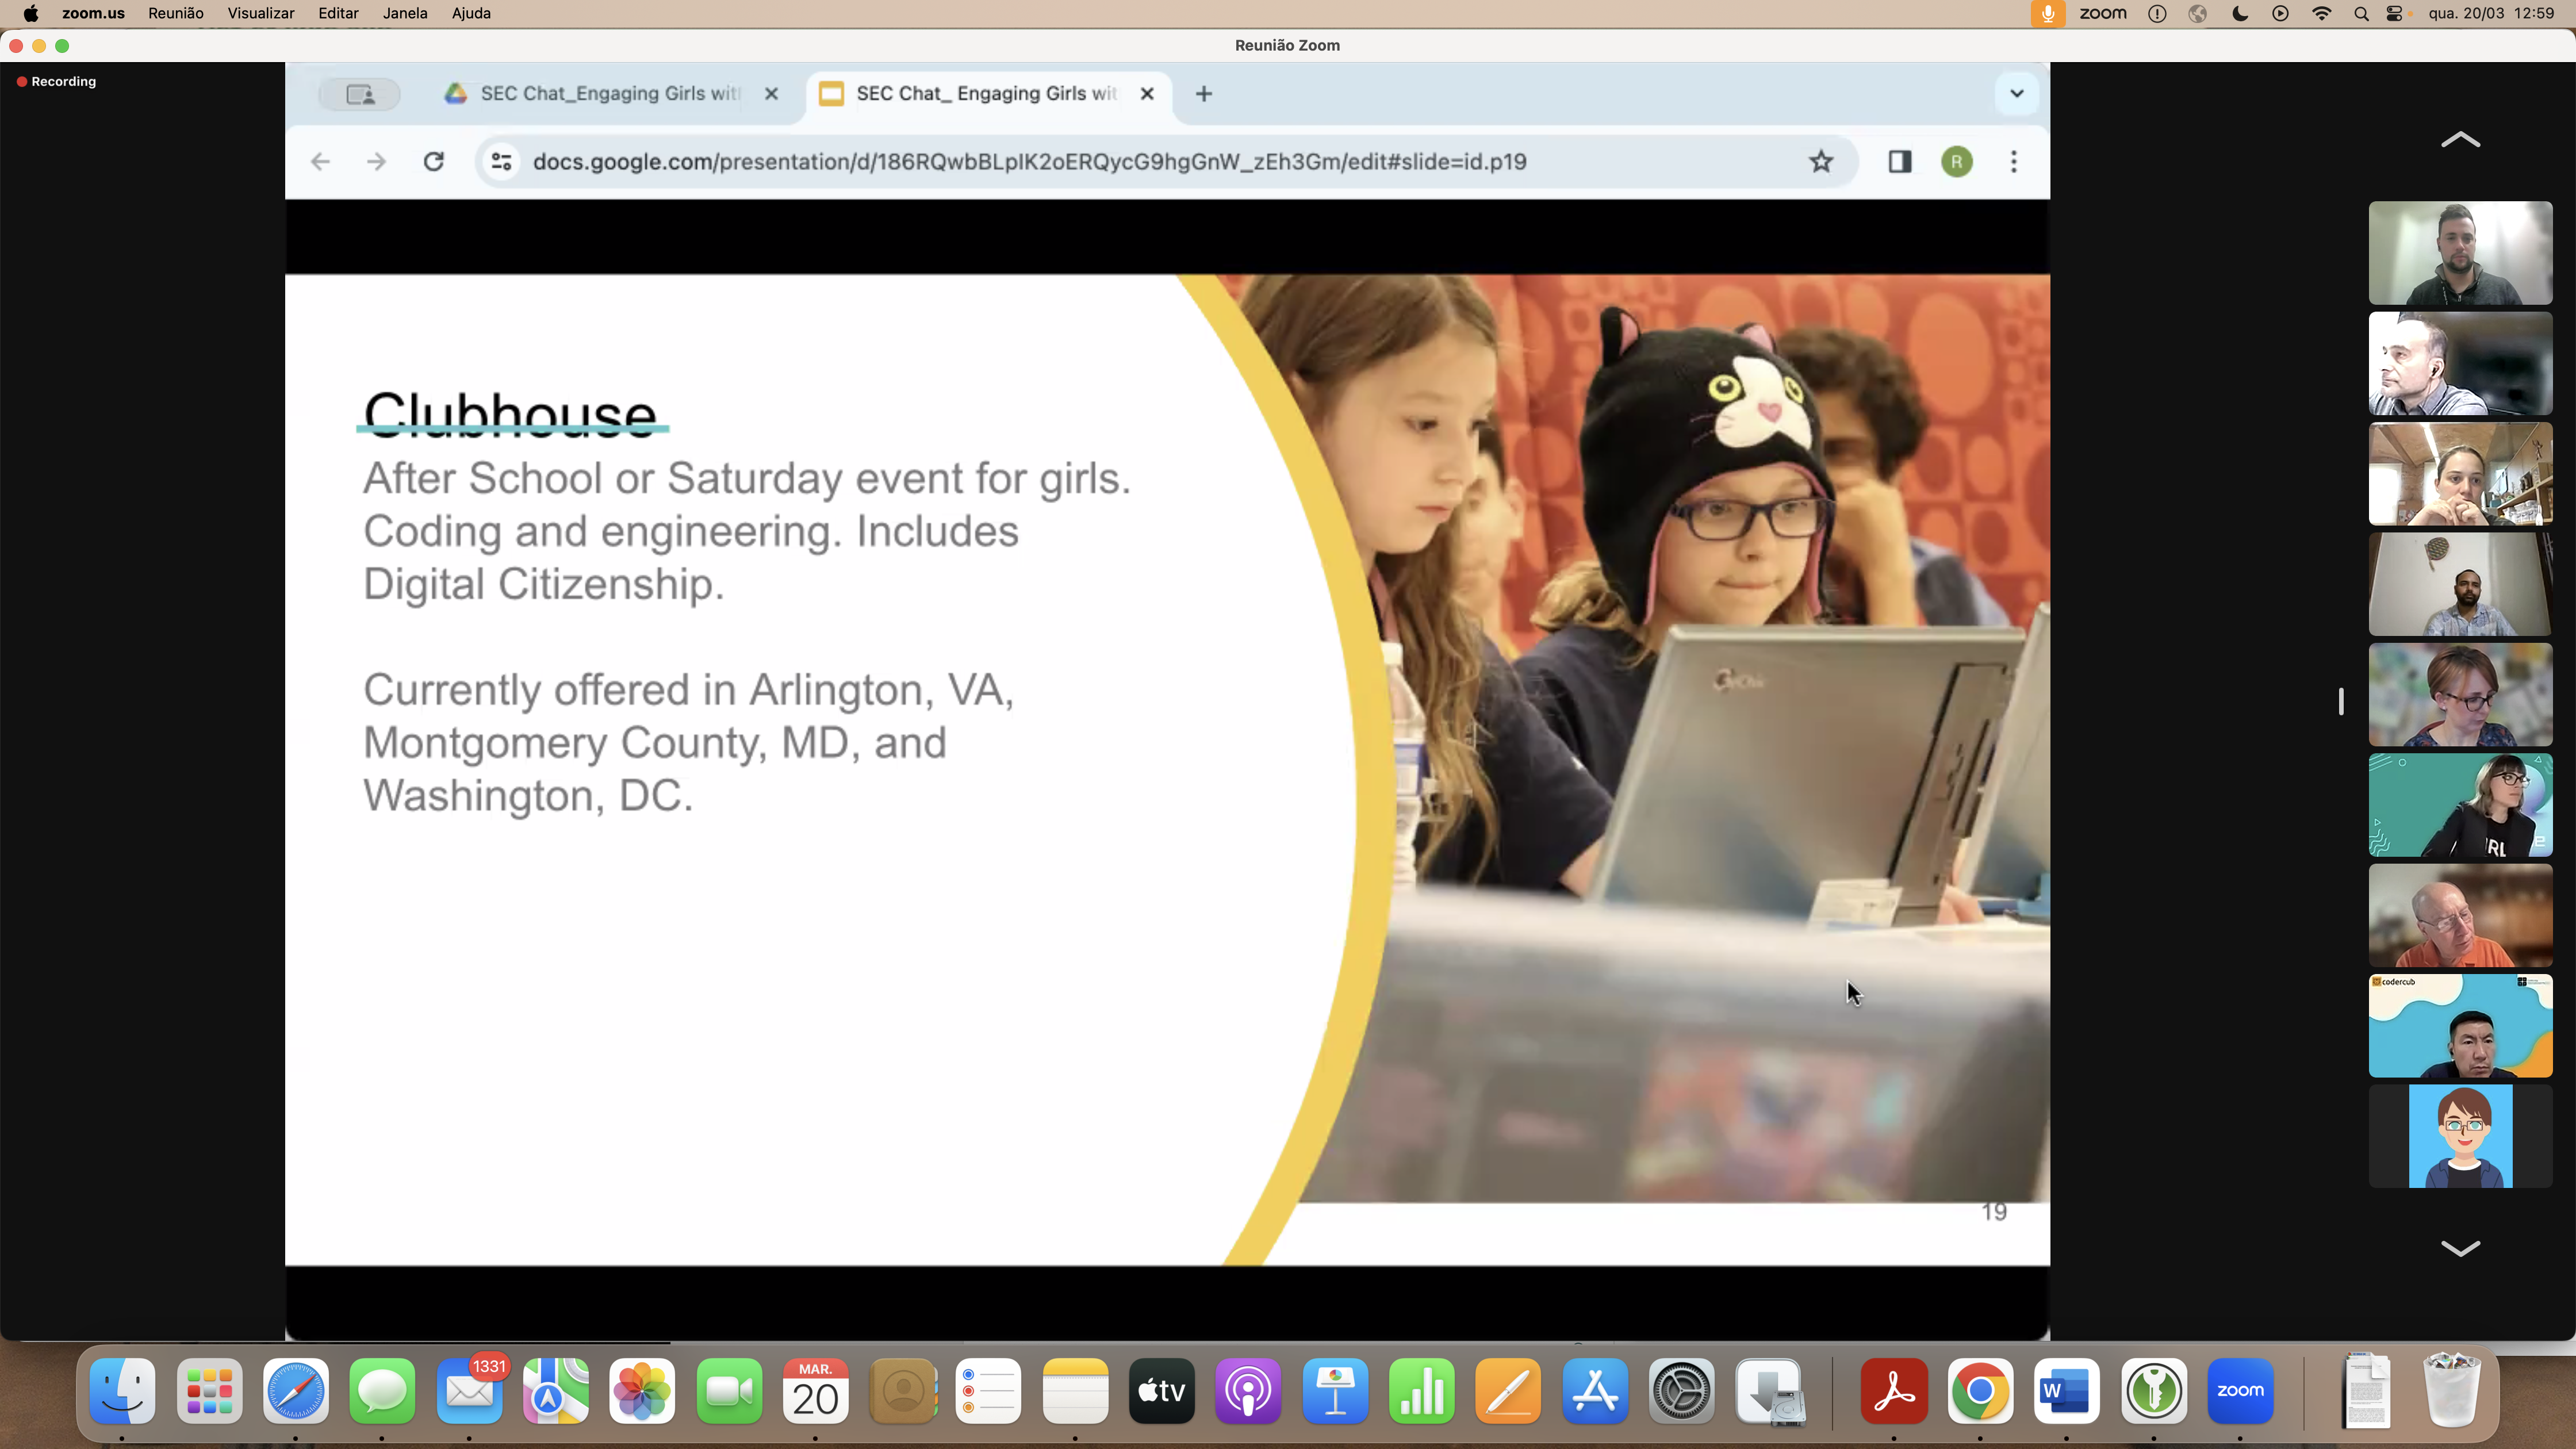
Task: Toggle Focus mode moon icon
Action: click(2240, 14)
